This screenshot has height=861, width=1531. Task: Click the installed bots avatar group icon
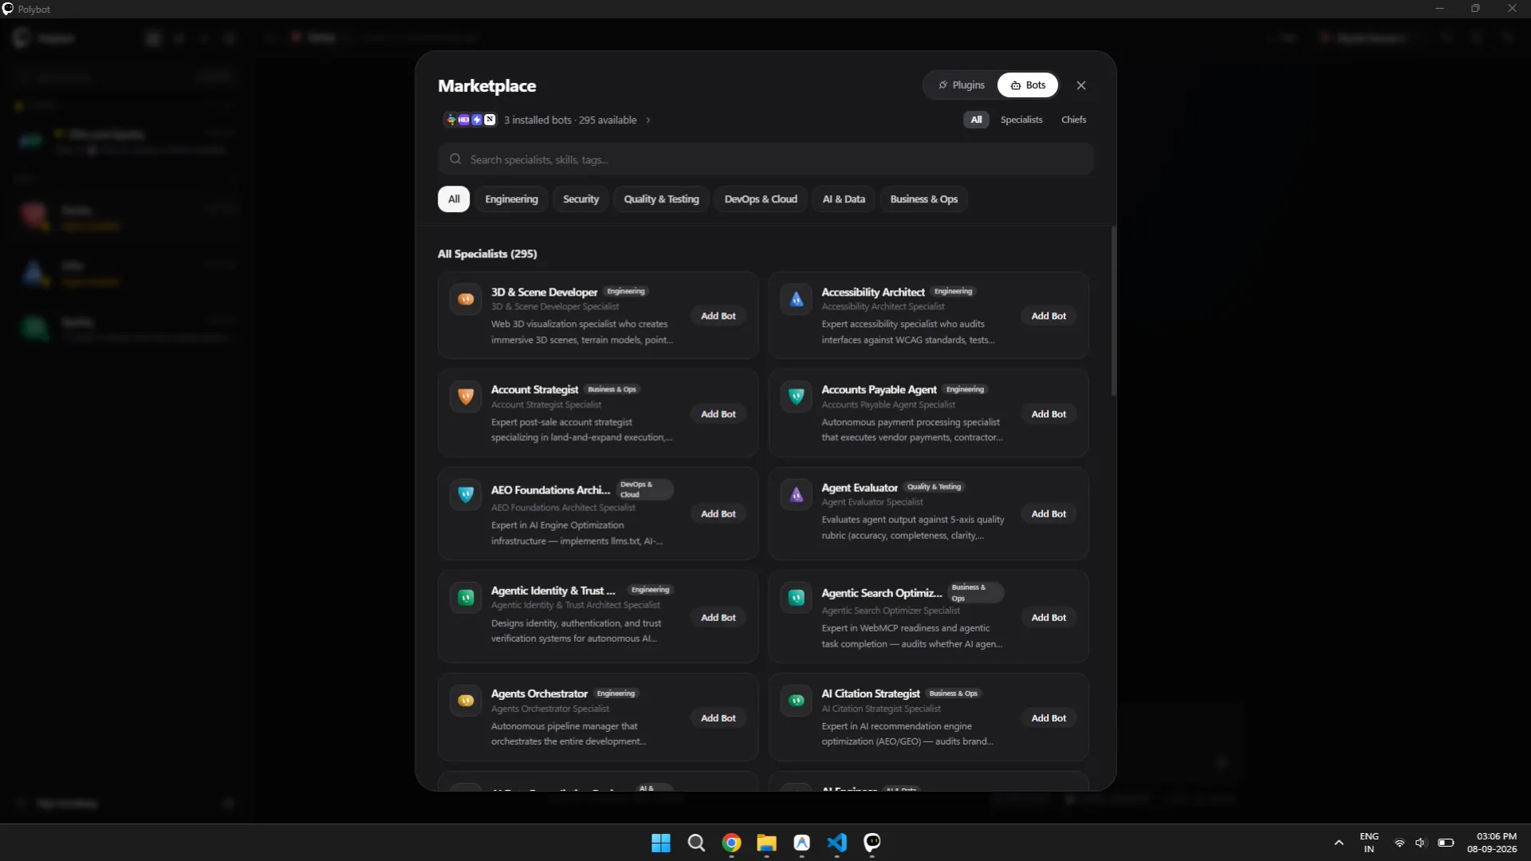click(470, 120)
